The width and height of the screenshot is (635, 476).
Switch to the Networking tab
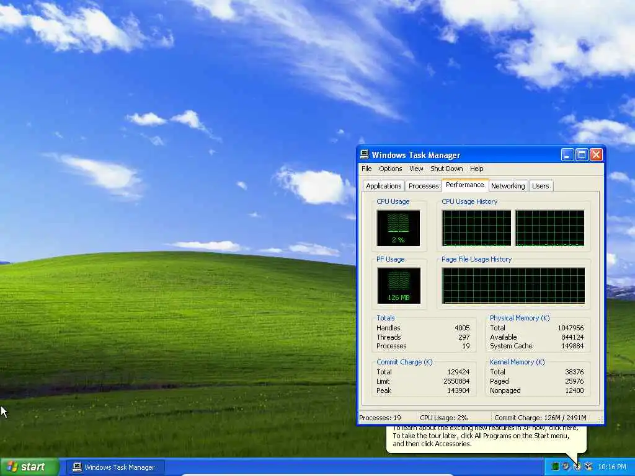click(x=508, y=186)
